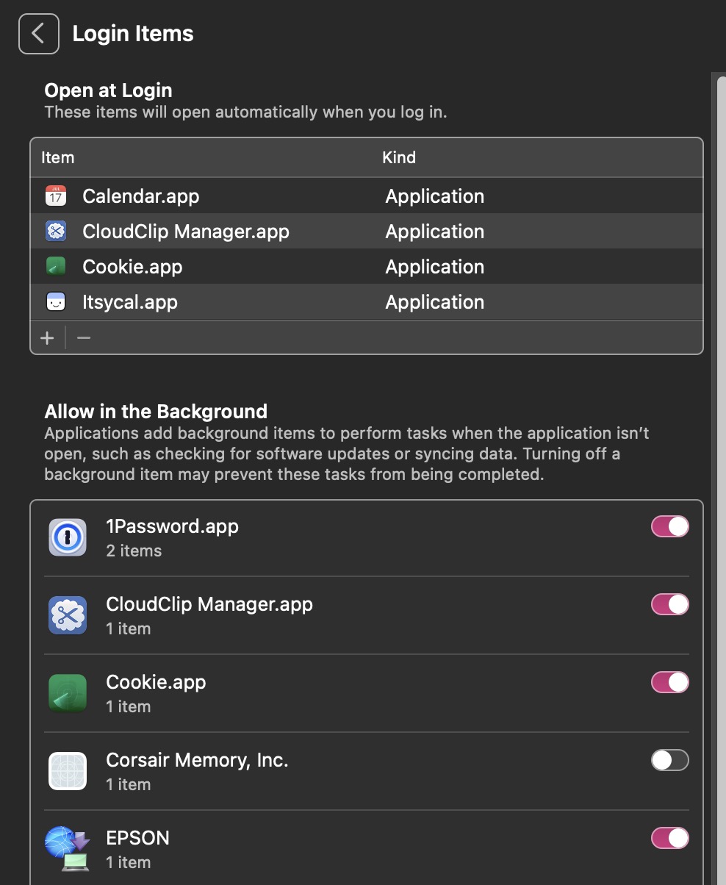Viewport: 726px width, 885px height.
Task: Enable Corsair Memory, Inc. background toggle
Action: point(670,760)
